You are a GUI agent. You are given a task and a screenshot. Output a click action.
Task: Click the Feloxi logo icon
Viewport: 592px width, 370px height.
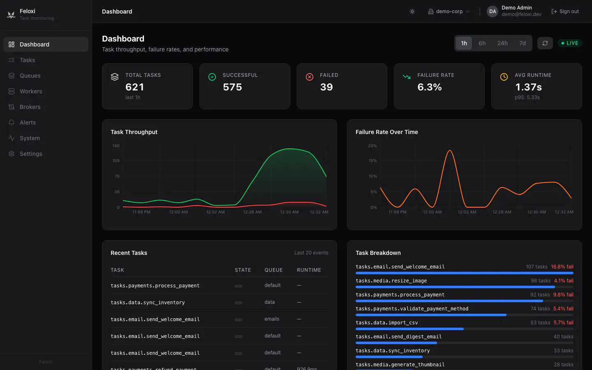click(11, 15)
